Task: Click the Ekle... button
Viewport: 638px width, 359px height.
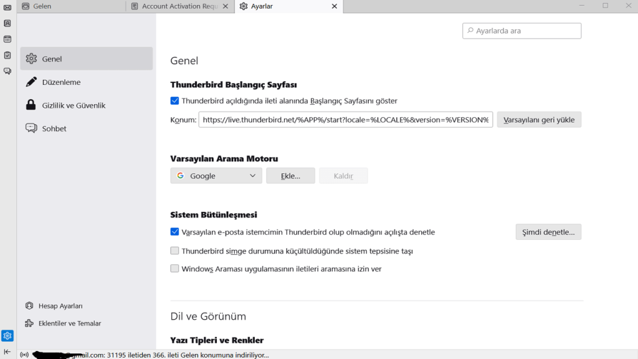Action: coord(290,176)
